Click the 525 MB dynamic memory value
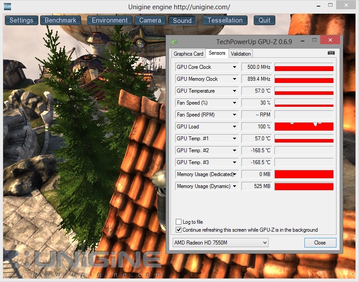 click(257, 186)
